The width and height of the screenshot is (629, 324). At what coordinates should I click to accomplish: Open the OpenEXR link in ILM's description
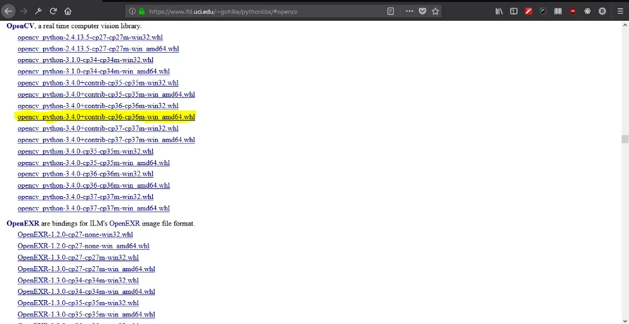click(125, 224)
